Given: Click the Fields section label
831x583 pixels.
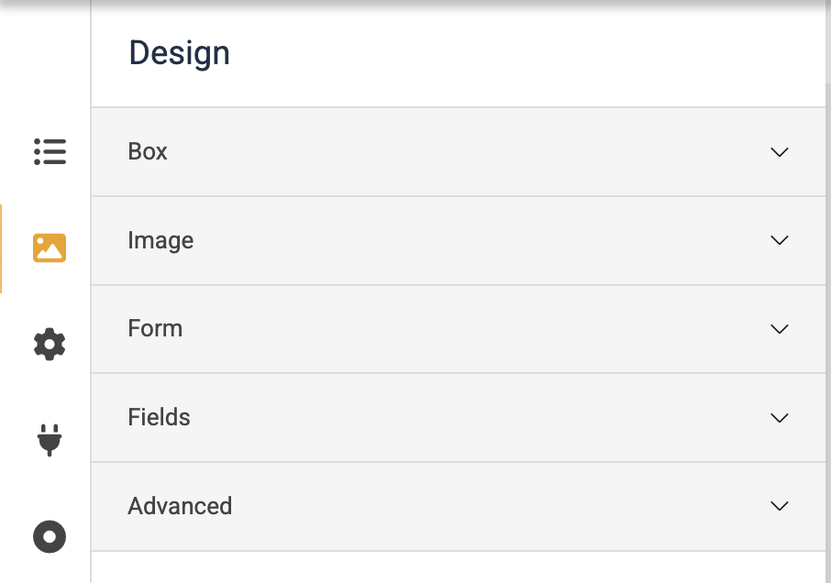Looking at the screenshot, I should (159, 417).
